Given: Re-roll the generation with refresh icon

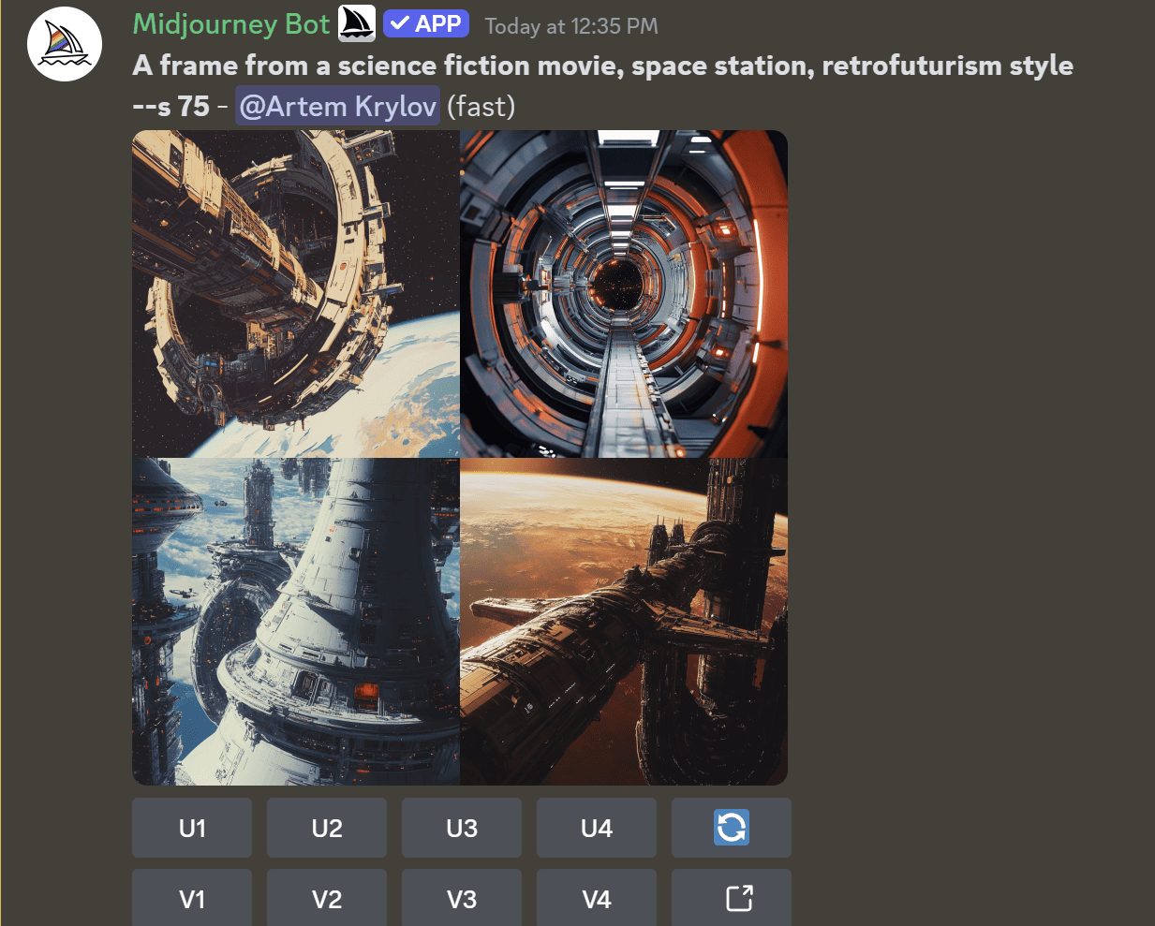Looking at the screenshot, I should [x=732, y=828].
